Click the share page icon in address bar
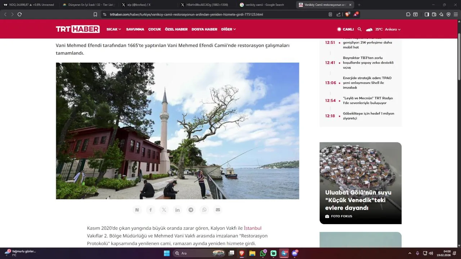The image size is (461, 259). click(x=339, y=14)
